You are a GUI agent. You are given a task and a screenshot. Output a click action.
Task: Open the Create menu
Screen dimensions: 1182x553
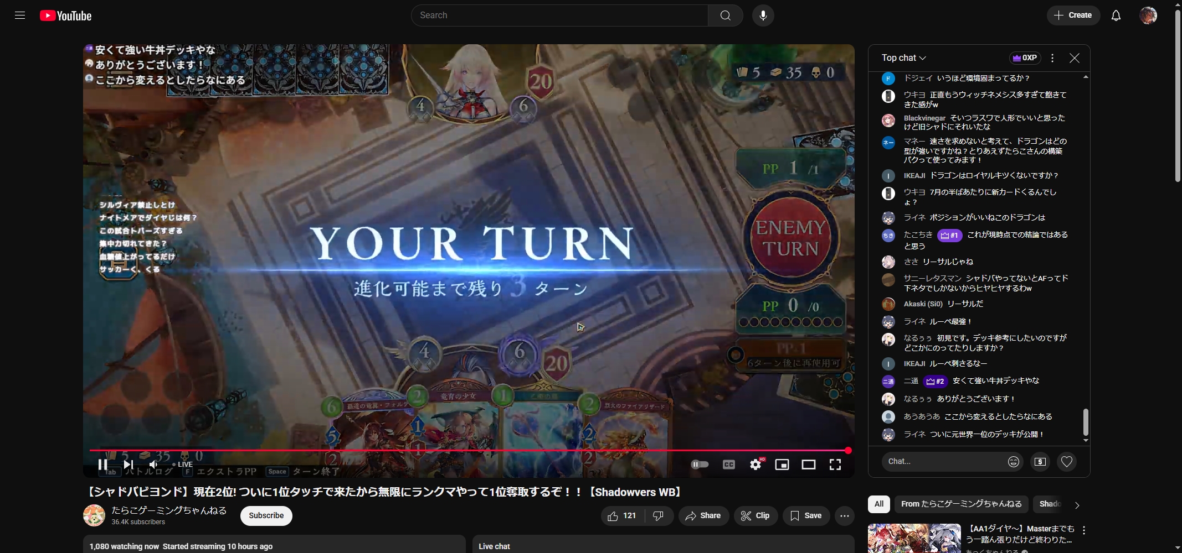(1073, 15)
